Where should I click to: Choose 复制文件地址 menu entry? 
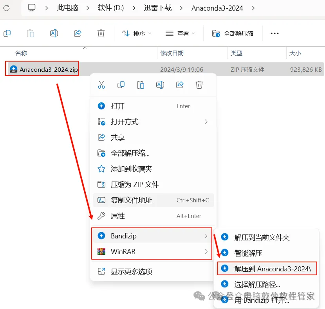click(x=153, y=200)
